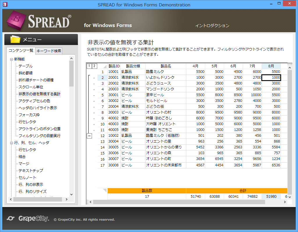The image size is (298, 232).
Task: Click outline level 2 button above row headers
Action: pyautogui.click(x=94, y=66)
